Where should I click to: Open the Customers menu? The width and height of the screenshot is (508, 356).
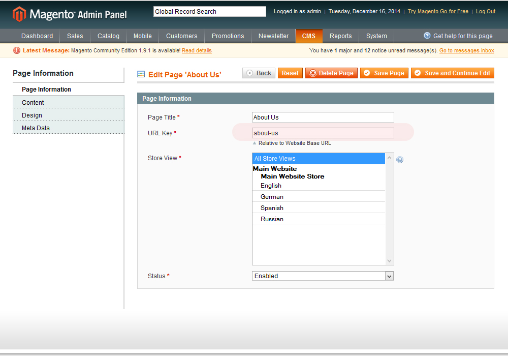(181, 36)
